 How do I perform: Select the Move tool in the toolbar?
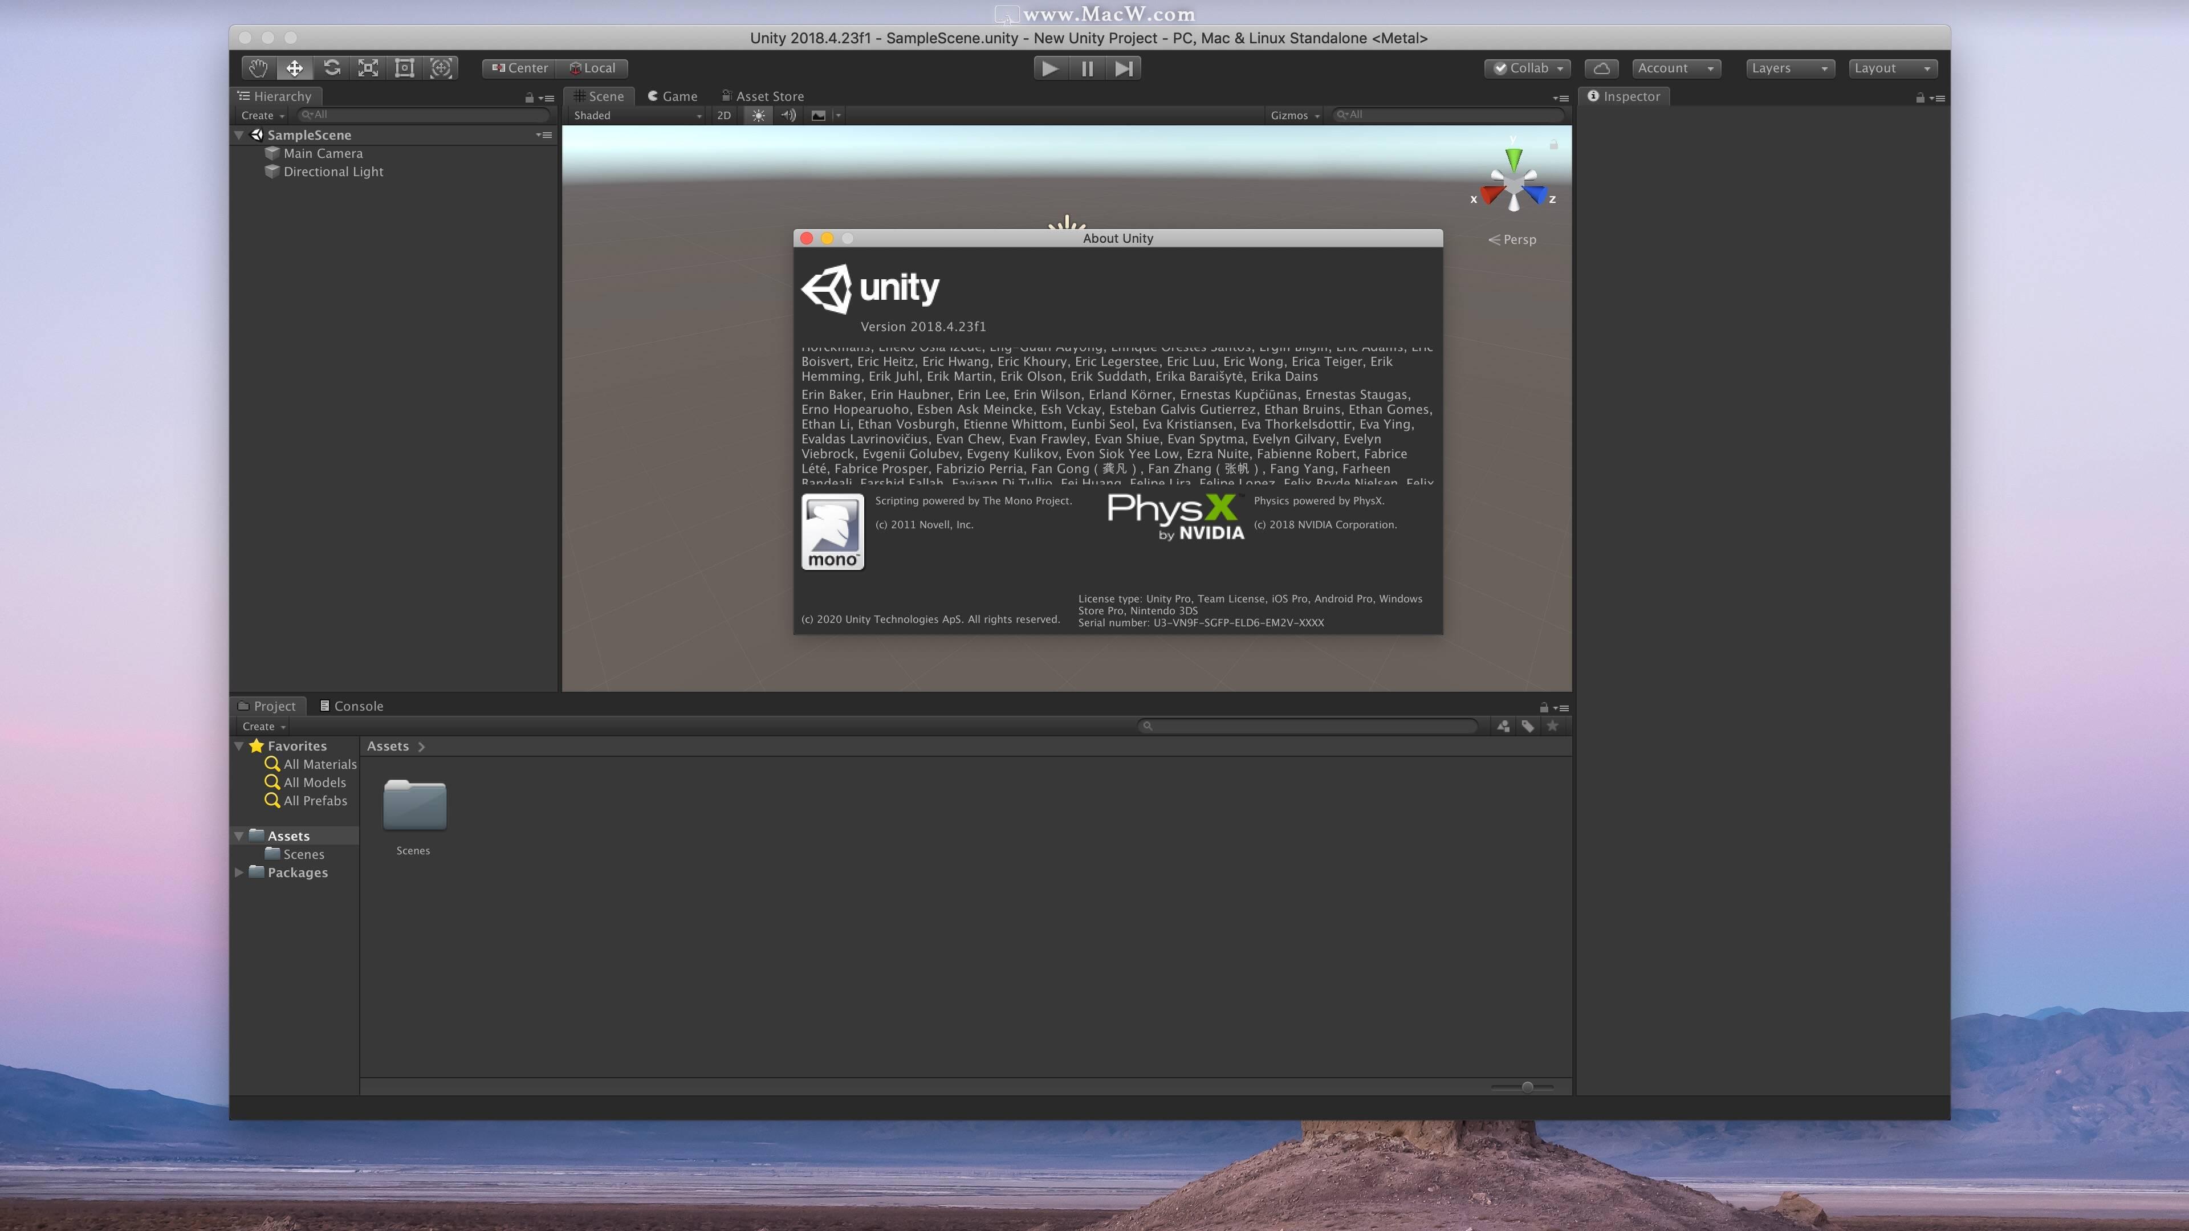[295, 68]
